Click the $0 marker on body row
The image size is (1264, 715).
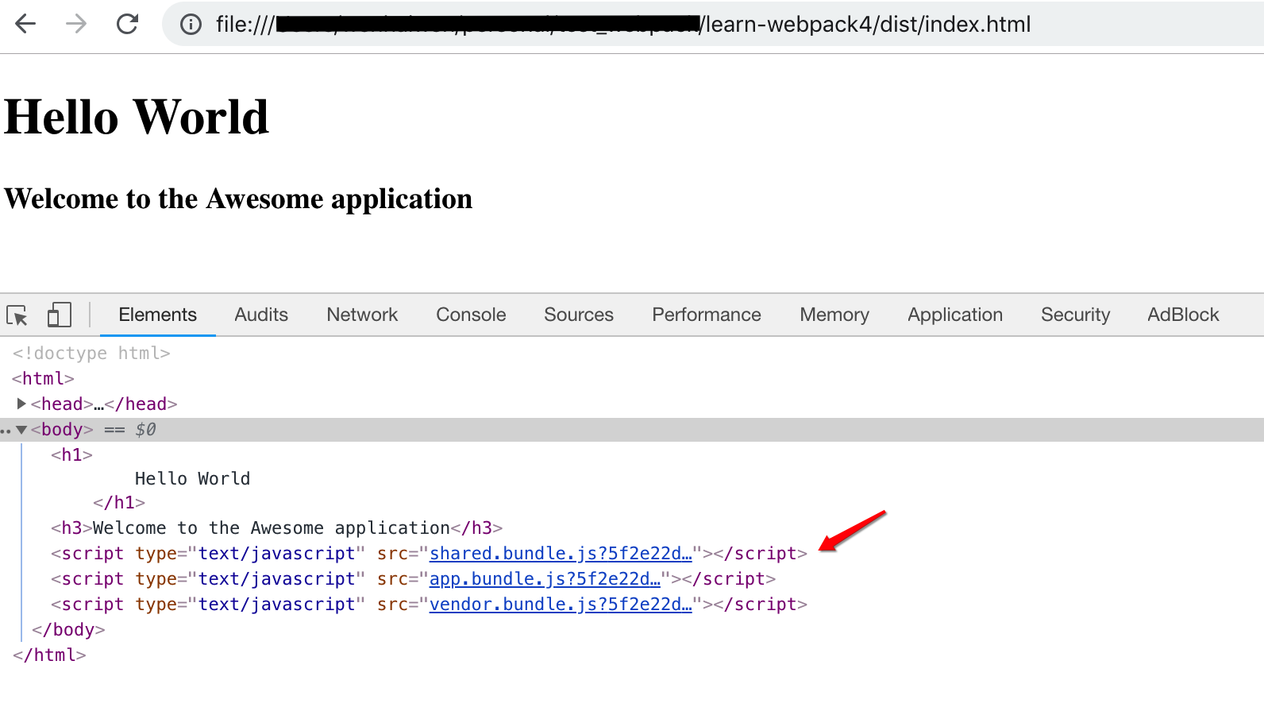(145, 430)
